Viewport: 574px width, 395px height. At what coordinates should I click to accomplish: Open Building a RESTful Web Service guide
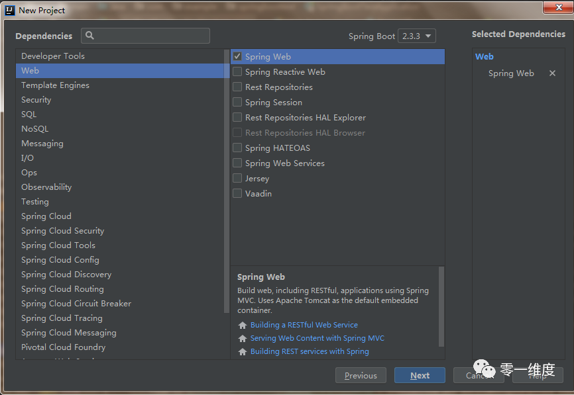(x=304, y=325)
